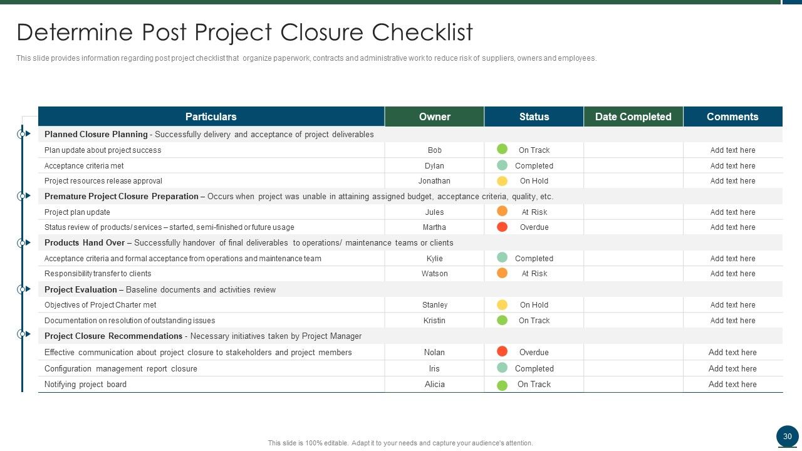Select the Owner column header
The width and height of the screenshot is (802, 451).
[434, 117]
